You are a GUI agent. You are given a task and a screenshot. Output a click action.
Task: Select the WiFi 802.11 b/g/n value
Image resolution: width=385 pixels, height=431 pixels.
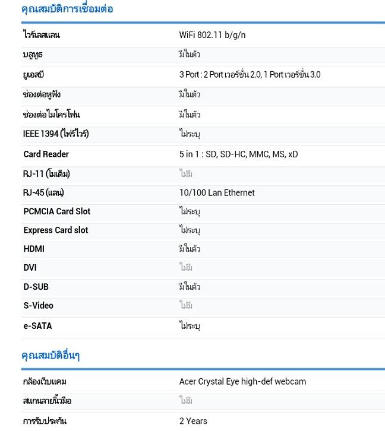pyautogui.click(x=212, y=35)
